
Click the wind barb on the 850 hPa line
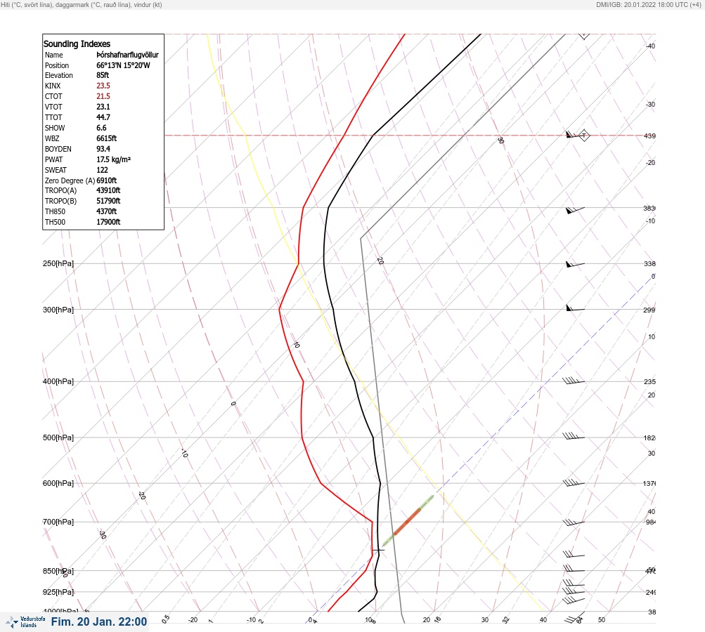(574, 569)
